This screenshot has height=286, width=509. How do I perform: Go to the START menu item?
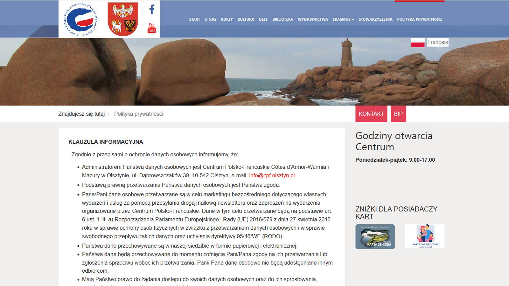click(x=194, y=19)
